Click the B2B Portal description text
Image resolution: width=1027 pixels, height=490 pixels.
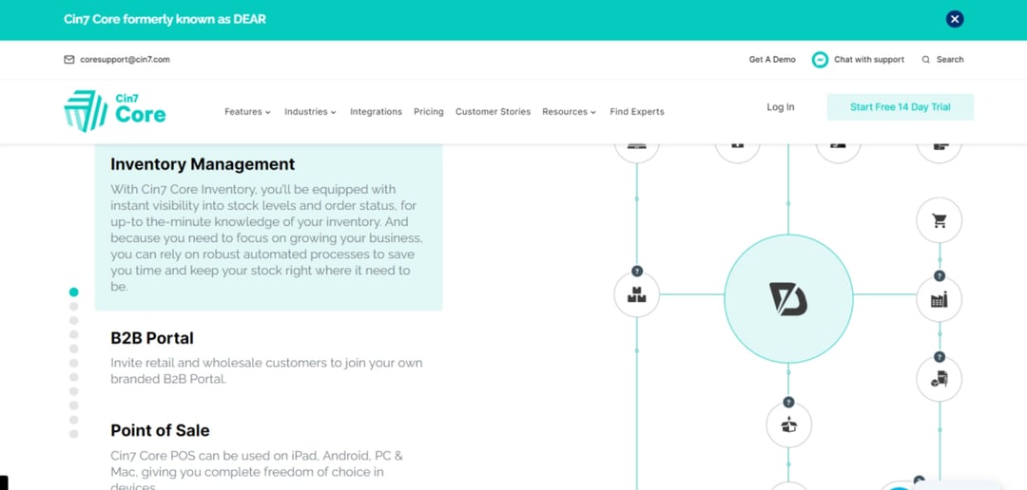[266, 370]
